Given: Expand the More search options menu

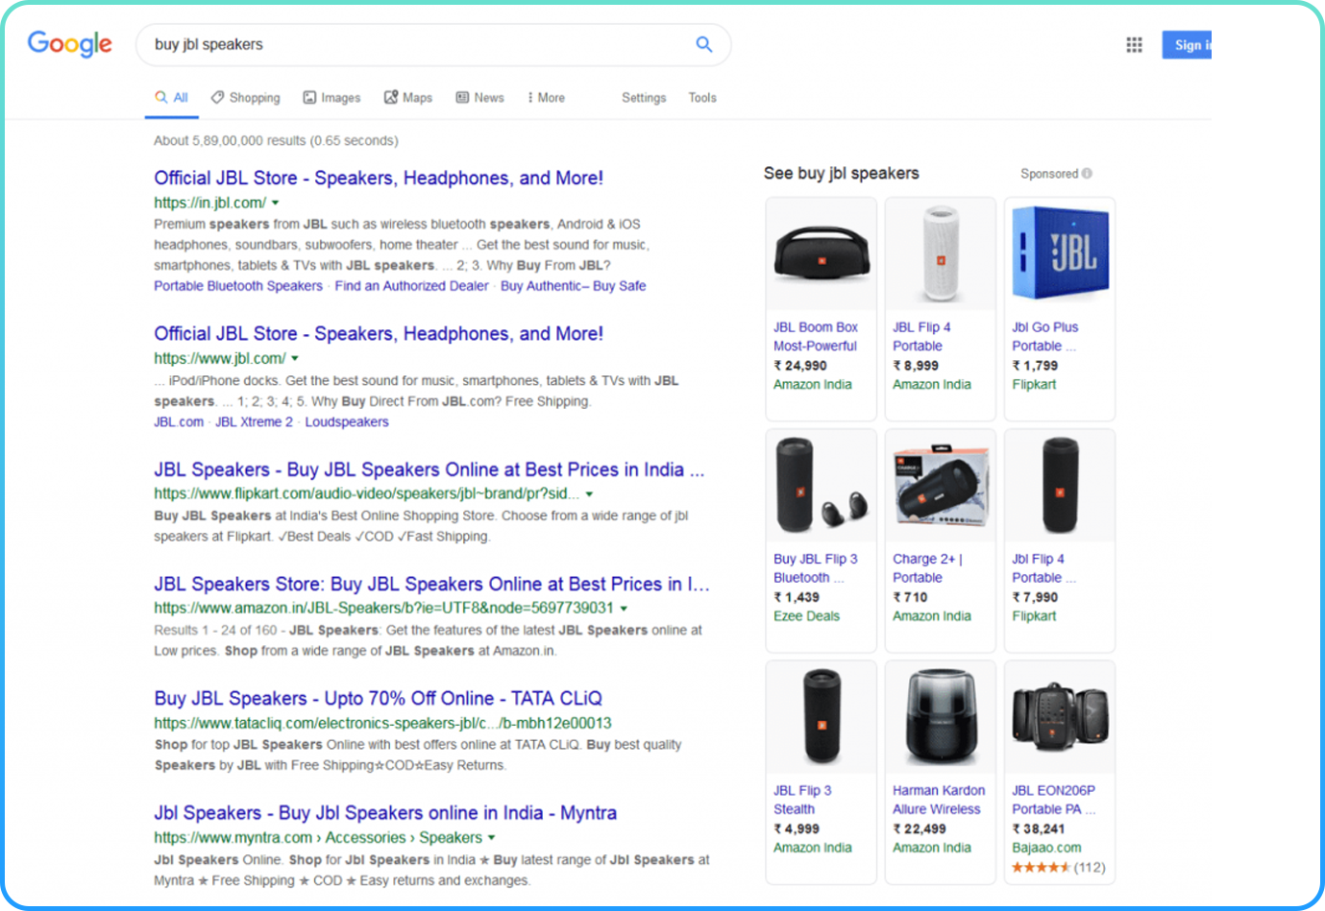Looking at the screenshot, I should pos(546,98).
